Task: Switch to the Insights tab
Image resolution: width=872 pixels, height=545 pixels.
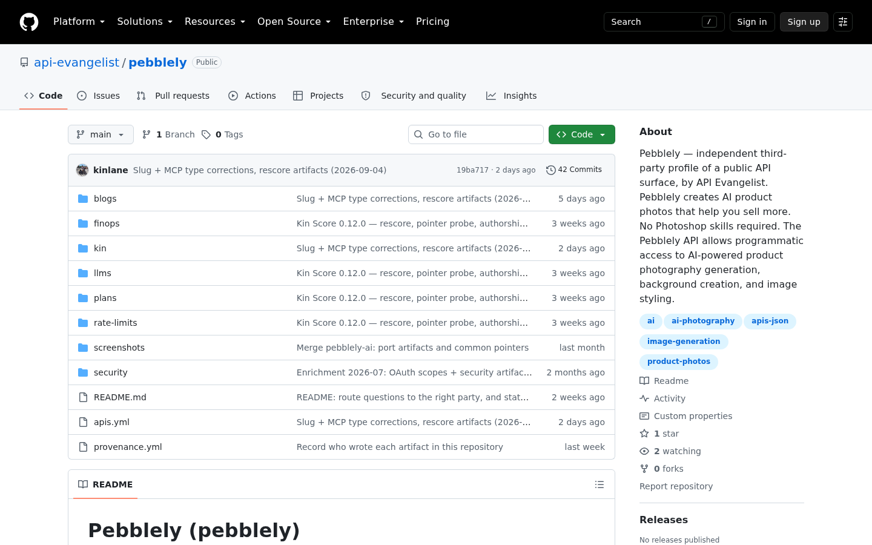Action: (x=512, y=96)
